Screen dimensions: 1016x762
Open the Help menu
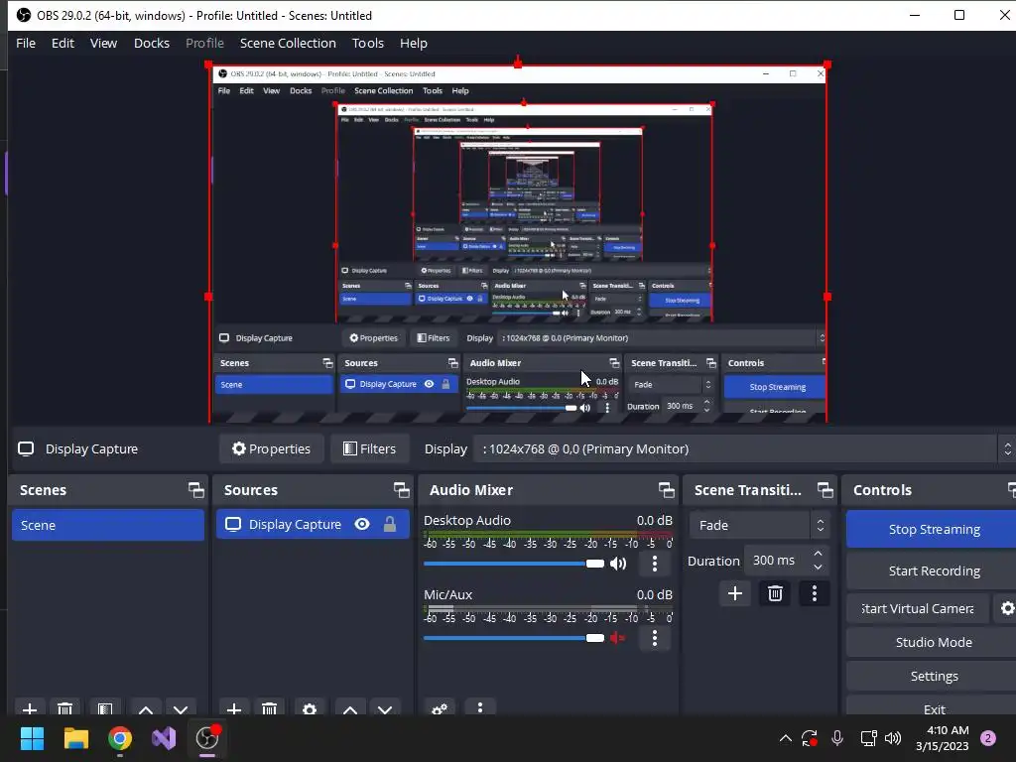(414, 44)
